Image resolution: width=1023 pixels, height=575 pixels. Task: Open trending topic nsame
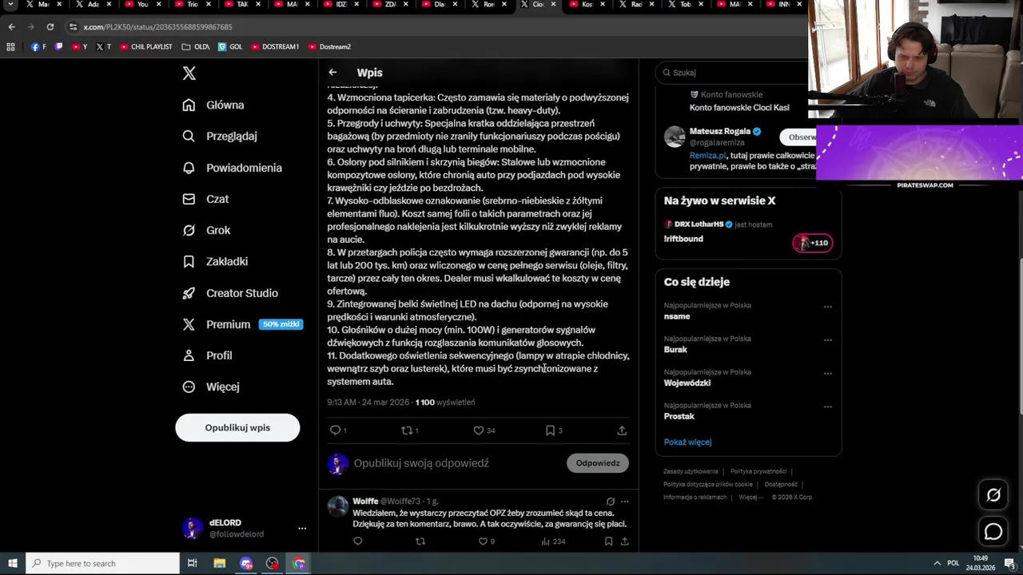677,316
